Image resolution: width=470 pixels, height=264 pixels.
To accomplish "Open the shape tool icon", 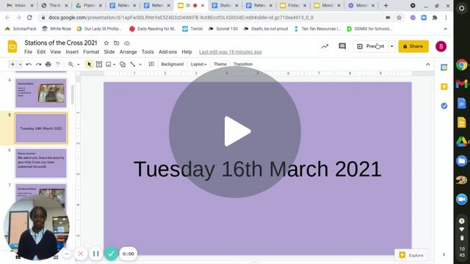I will click(x=123, y=64).
